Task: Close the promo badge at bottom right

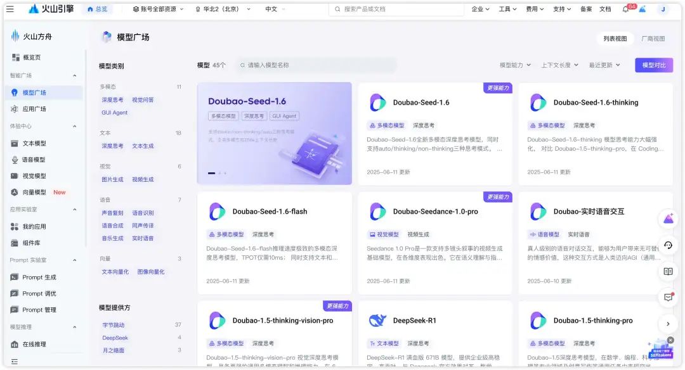Action: pos(670,340)
